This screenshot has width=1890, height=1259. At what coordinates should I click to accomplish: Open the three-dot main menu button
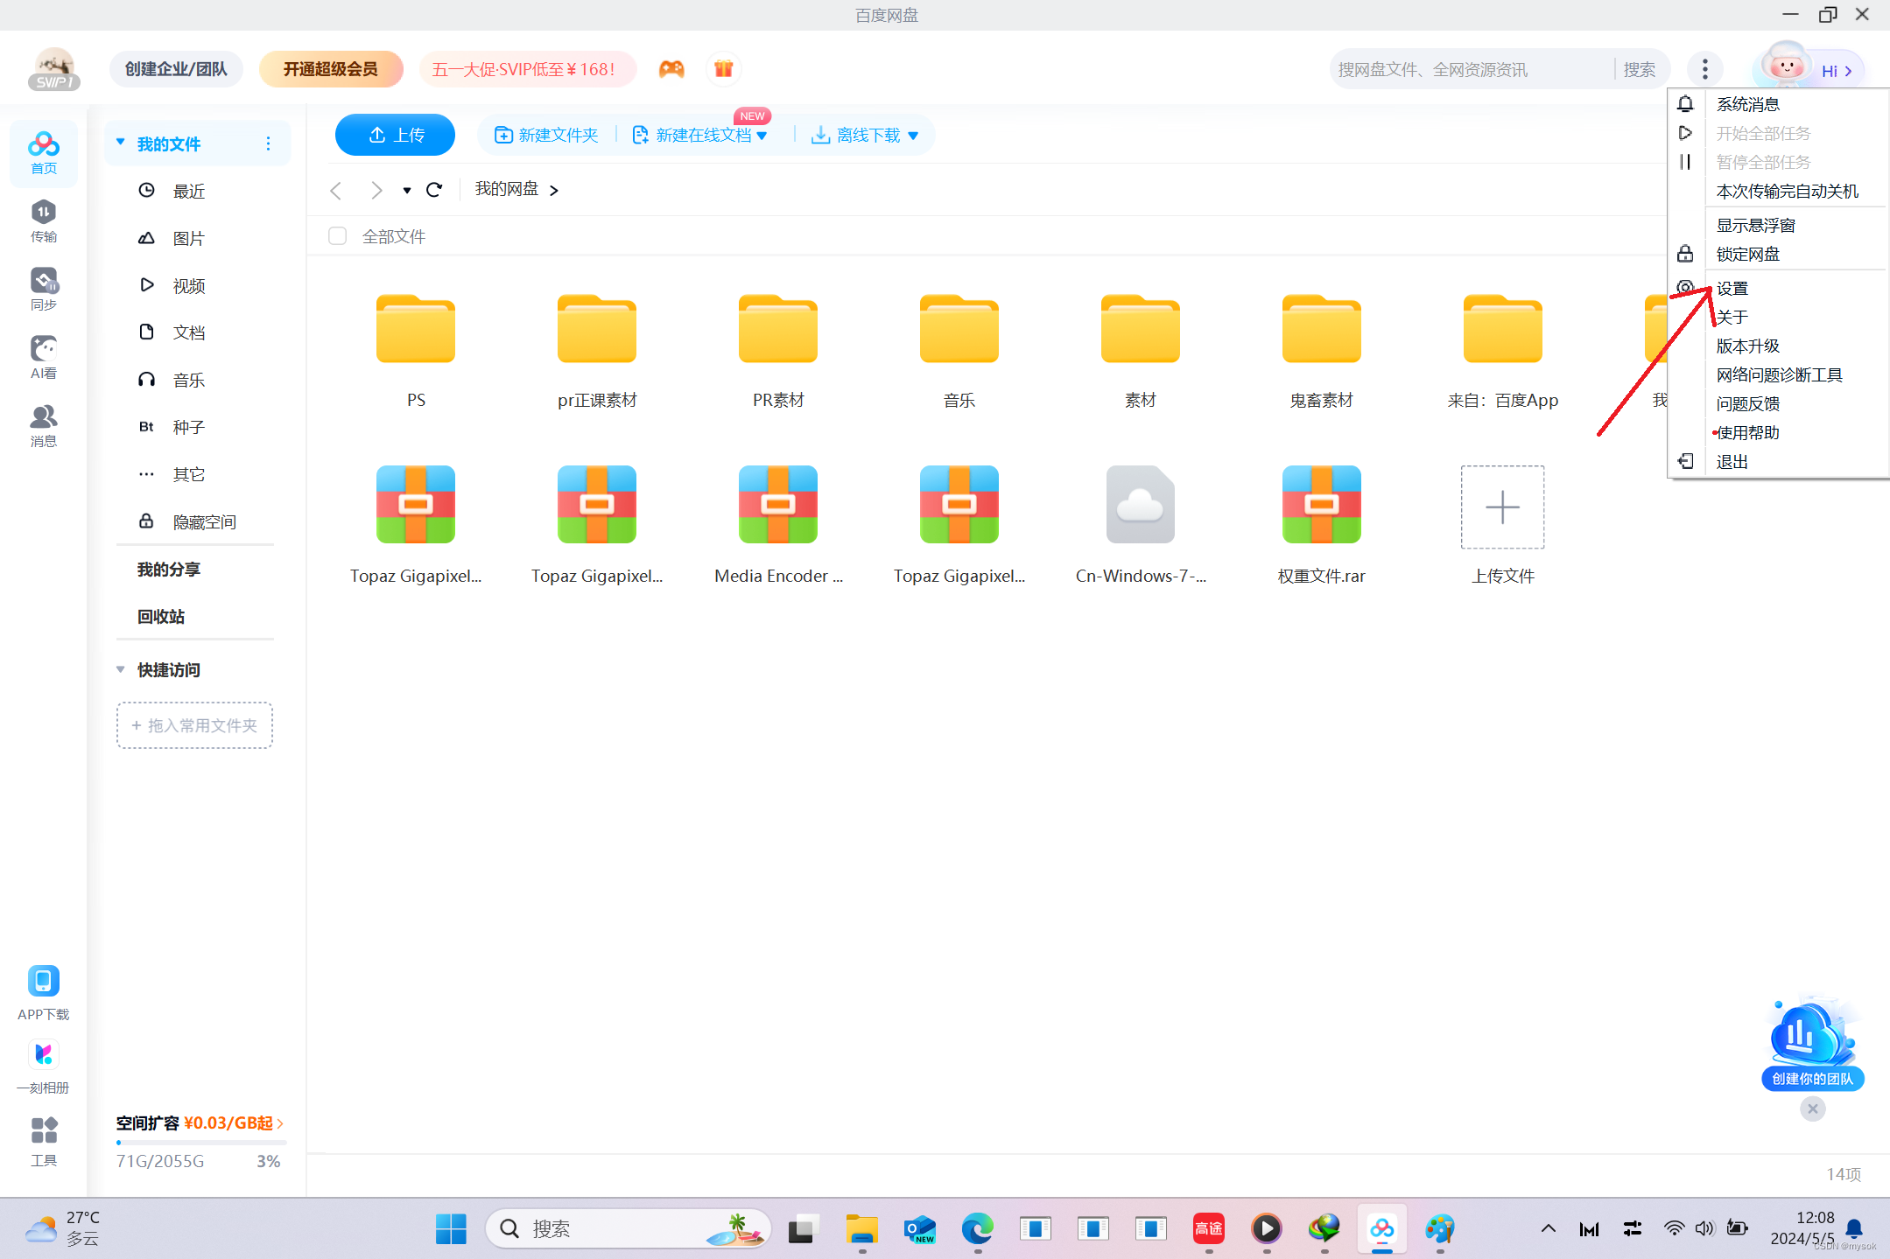click(x=1704, y=69)
